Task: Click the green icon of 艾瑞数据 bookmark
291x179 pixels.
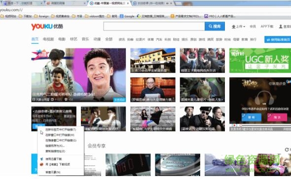Action: point(139,16)
